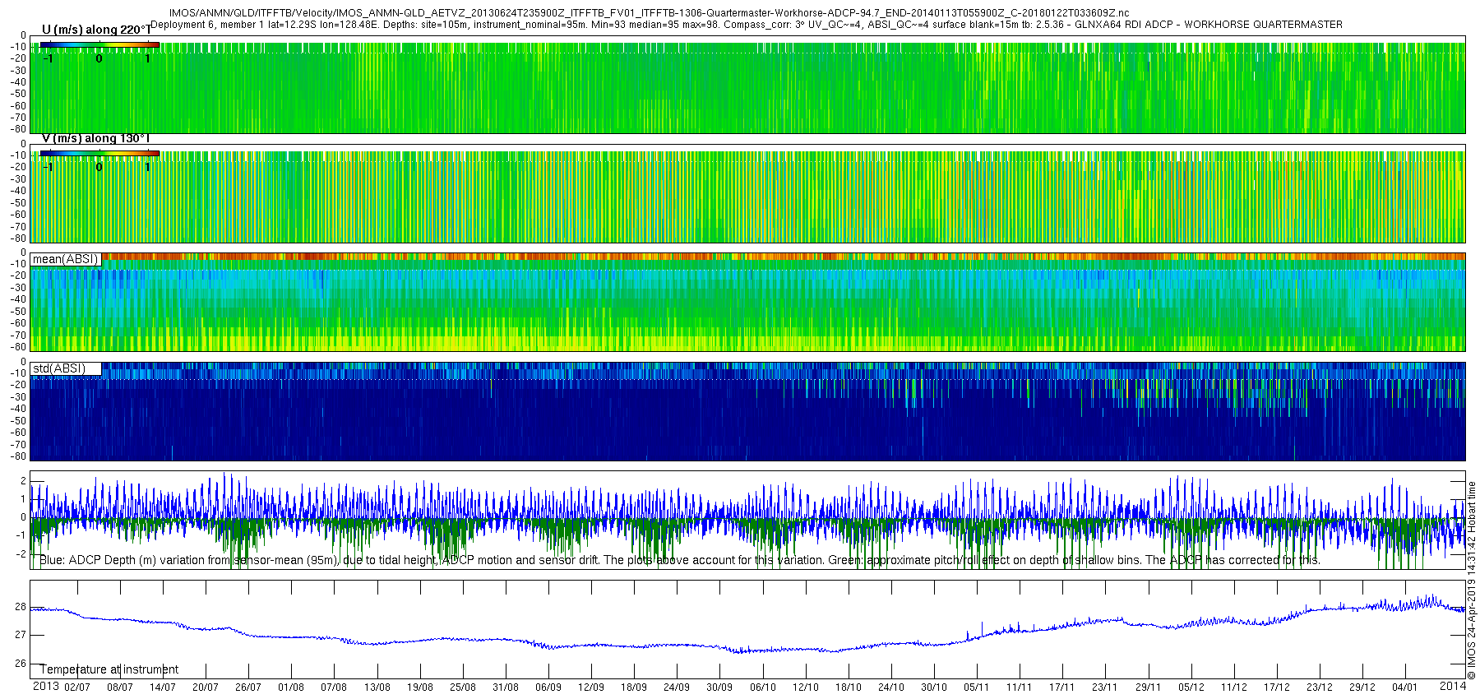Click the '31/08' date tick label
This screenshot has height=699, width=1480.
point(506,687)
